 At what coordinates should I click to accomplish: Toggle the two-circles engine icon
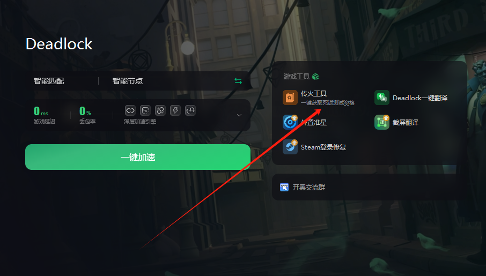pos(160,110)
